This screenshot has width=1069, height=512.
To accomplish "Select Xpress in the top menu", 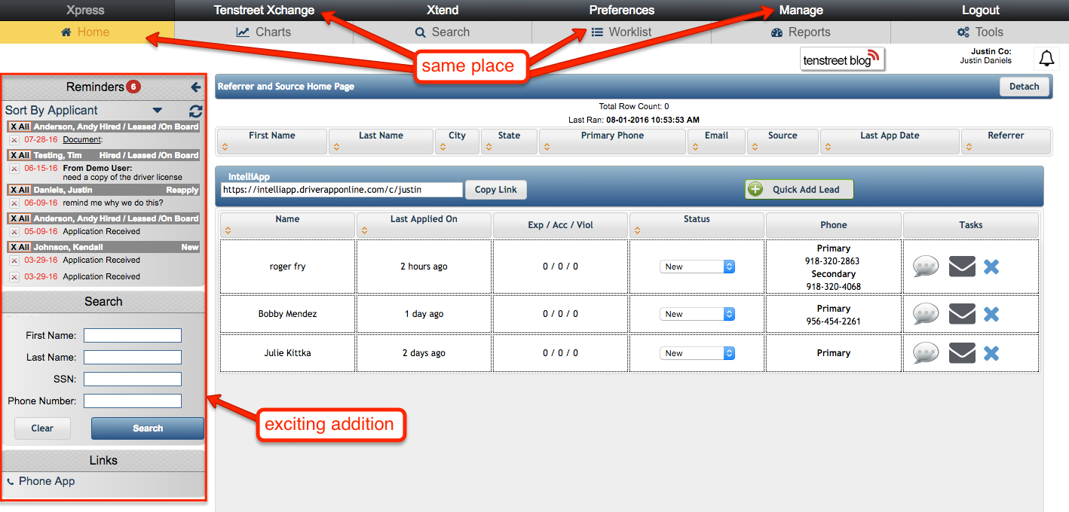I will tap(85, 11).
